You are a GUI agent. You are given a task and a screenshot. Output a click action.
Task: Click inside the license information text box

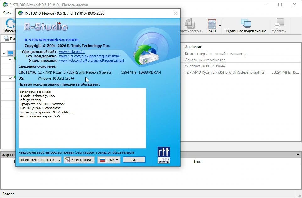point(82,118)
